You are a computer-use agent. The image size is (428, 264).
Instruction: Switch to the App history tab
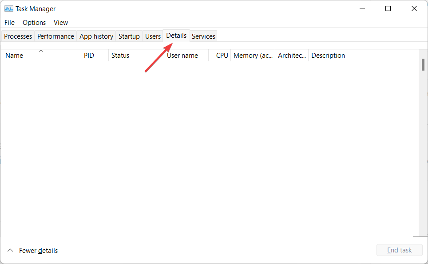click(96, 36)
